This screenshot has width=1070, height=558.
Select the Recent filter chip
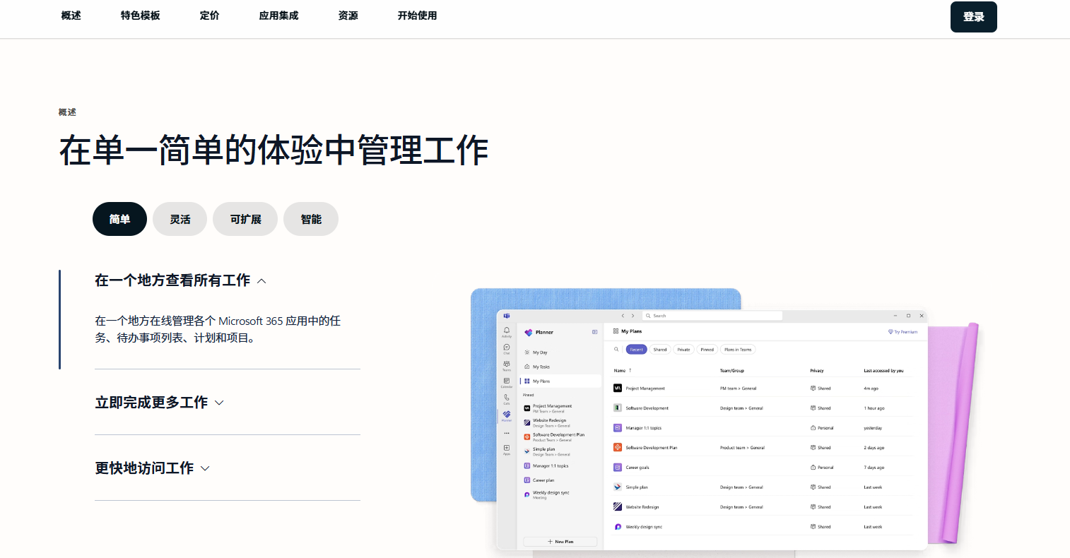click(636, 350)
